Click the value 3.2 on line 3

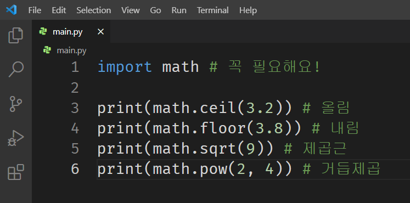coord(260,108)
